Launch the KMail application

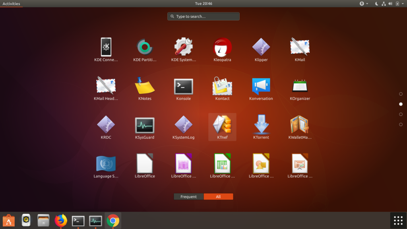coord(300,50)
